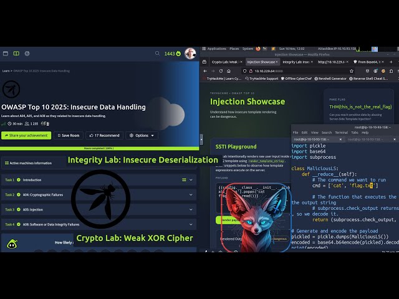The height and width of the screenshot is (299, 399).
Task: Launch Sublime Text from top panel
Action: (273, 49)
